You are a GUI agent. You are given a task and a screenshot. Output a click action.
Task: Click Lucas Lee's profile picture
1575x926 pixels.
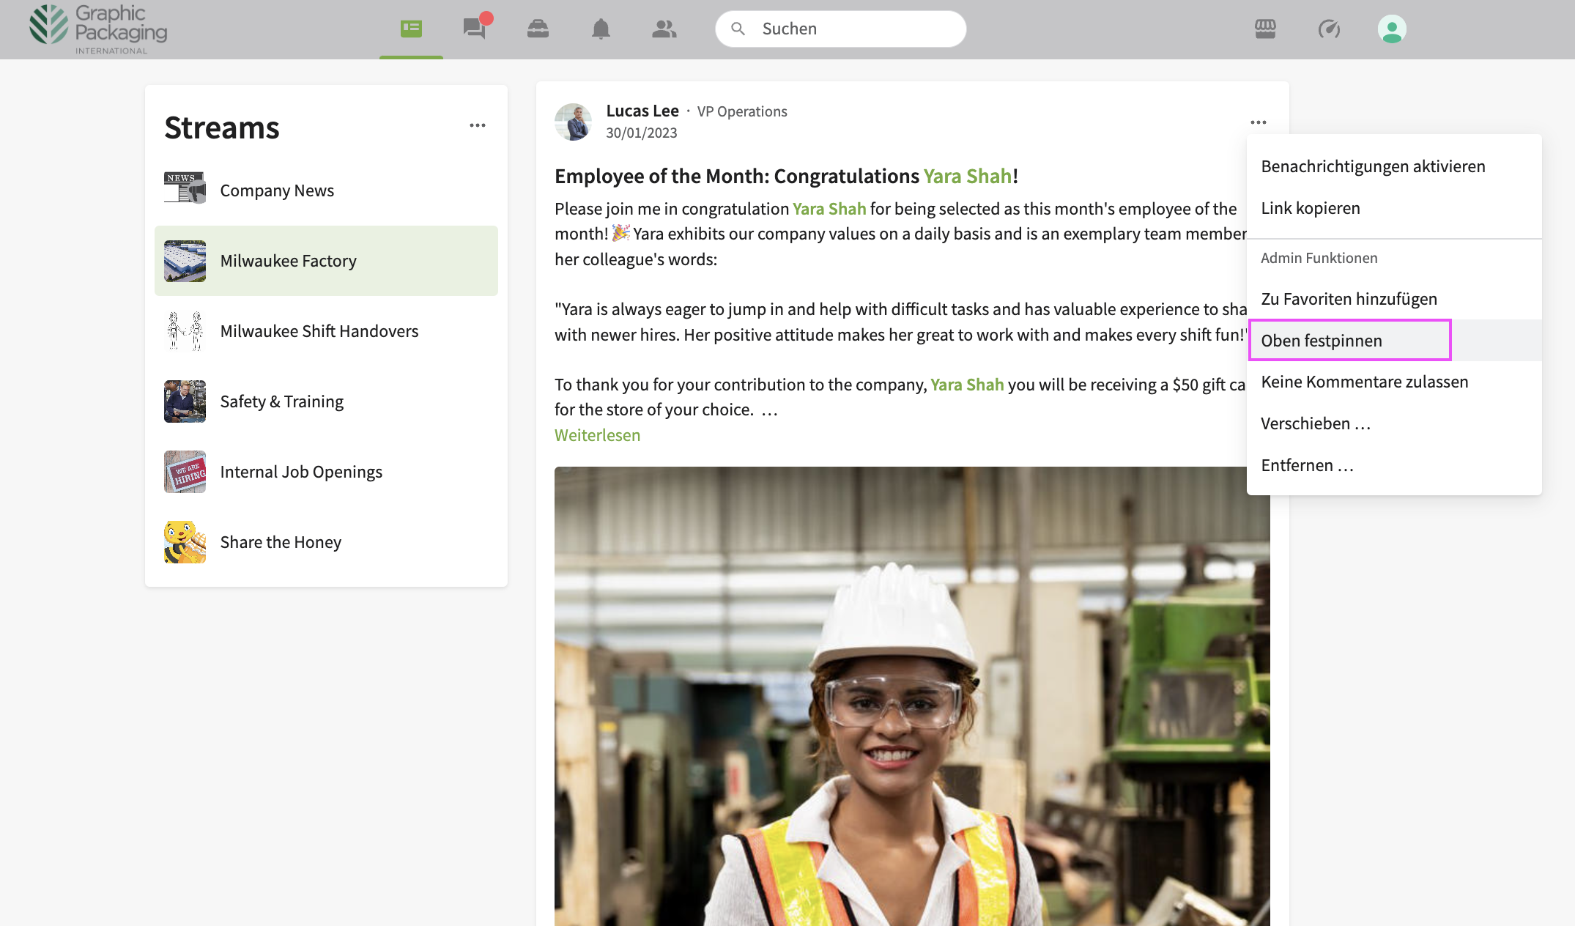tap(573, 122)
